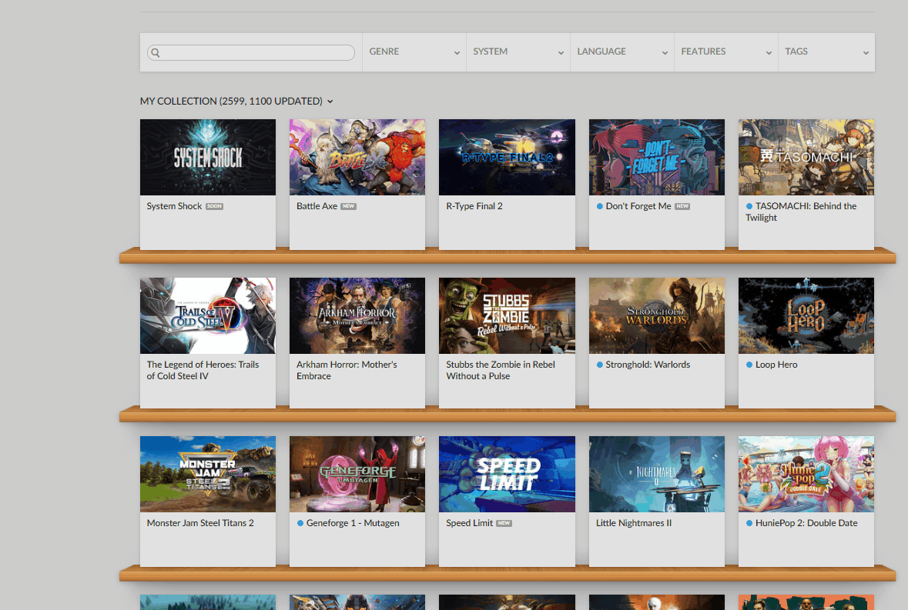Click Little Nightmares II title
The height and width of the screenshot is (610, 908).
point(634,523)
